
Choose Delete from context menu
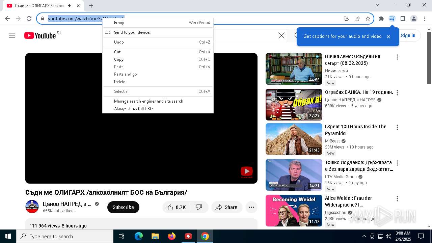pyautogui.click(x=158, y=82)
